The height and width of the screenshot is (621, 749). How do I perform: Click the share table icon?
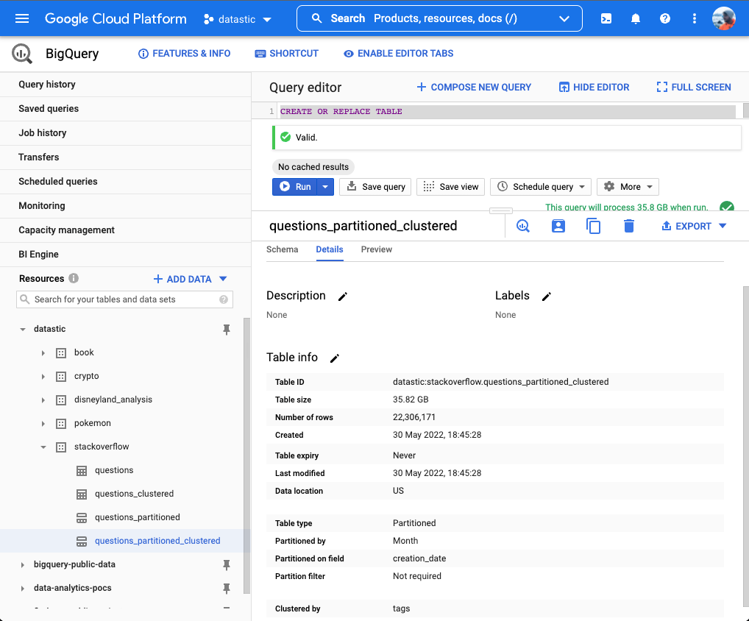558,226
